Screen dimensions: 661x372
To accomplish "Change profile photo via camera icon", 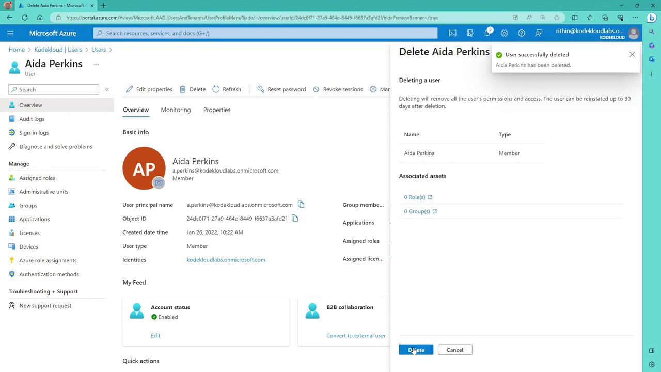I will [x=159, y=183].
